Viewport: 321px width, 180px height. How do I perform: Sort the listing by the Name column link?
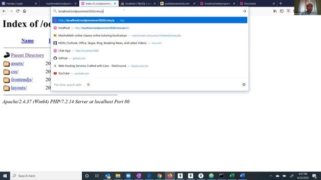(28, 40)
